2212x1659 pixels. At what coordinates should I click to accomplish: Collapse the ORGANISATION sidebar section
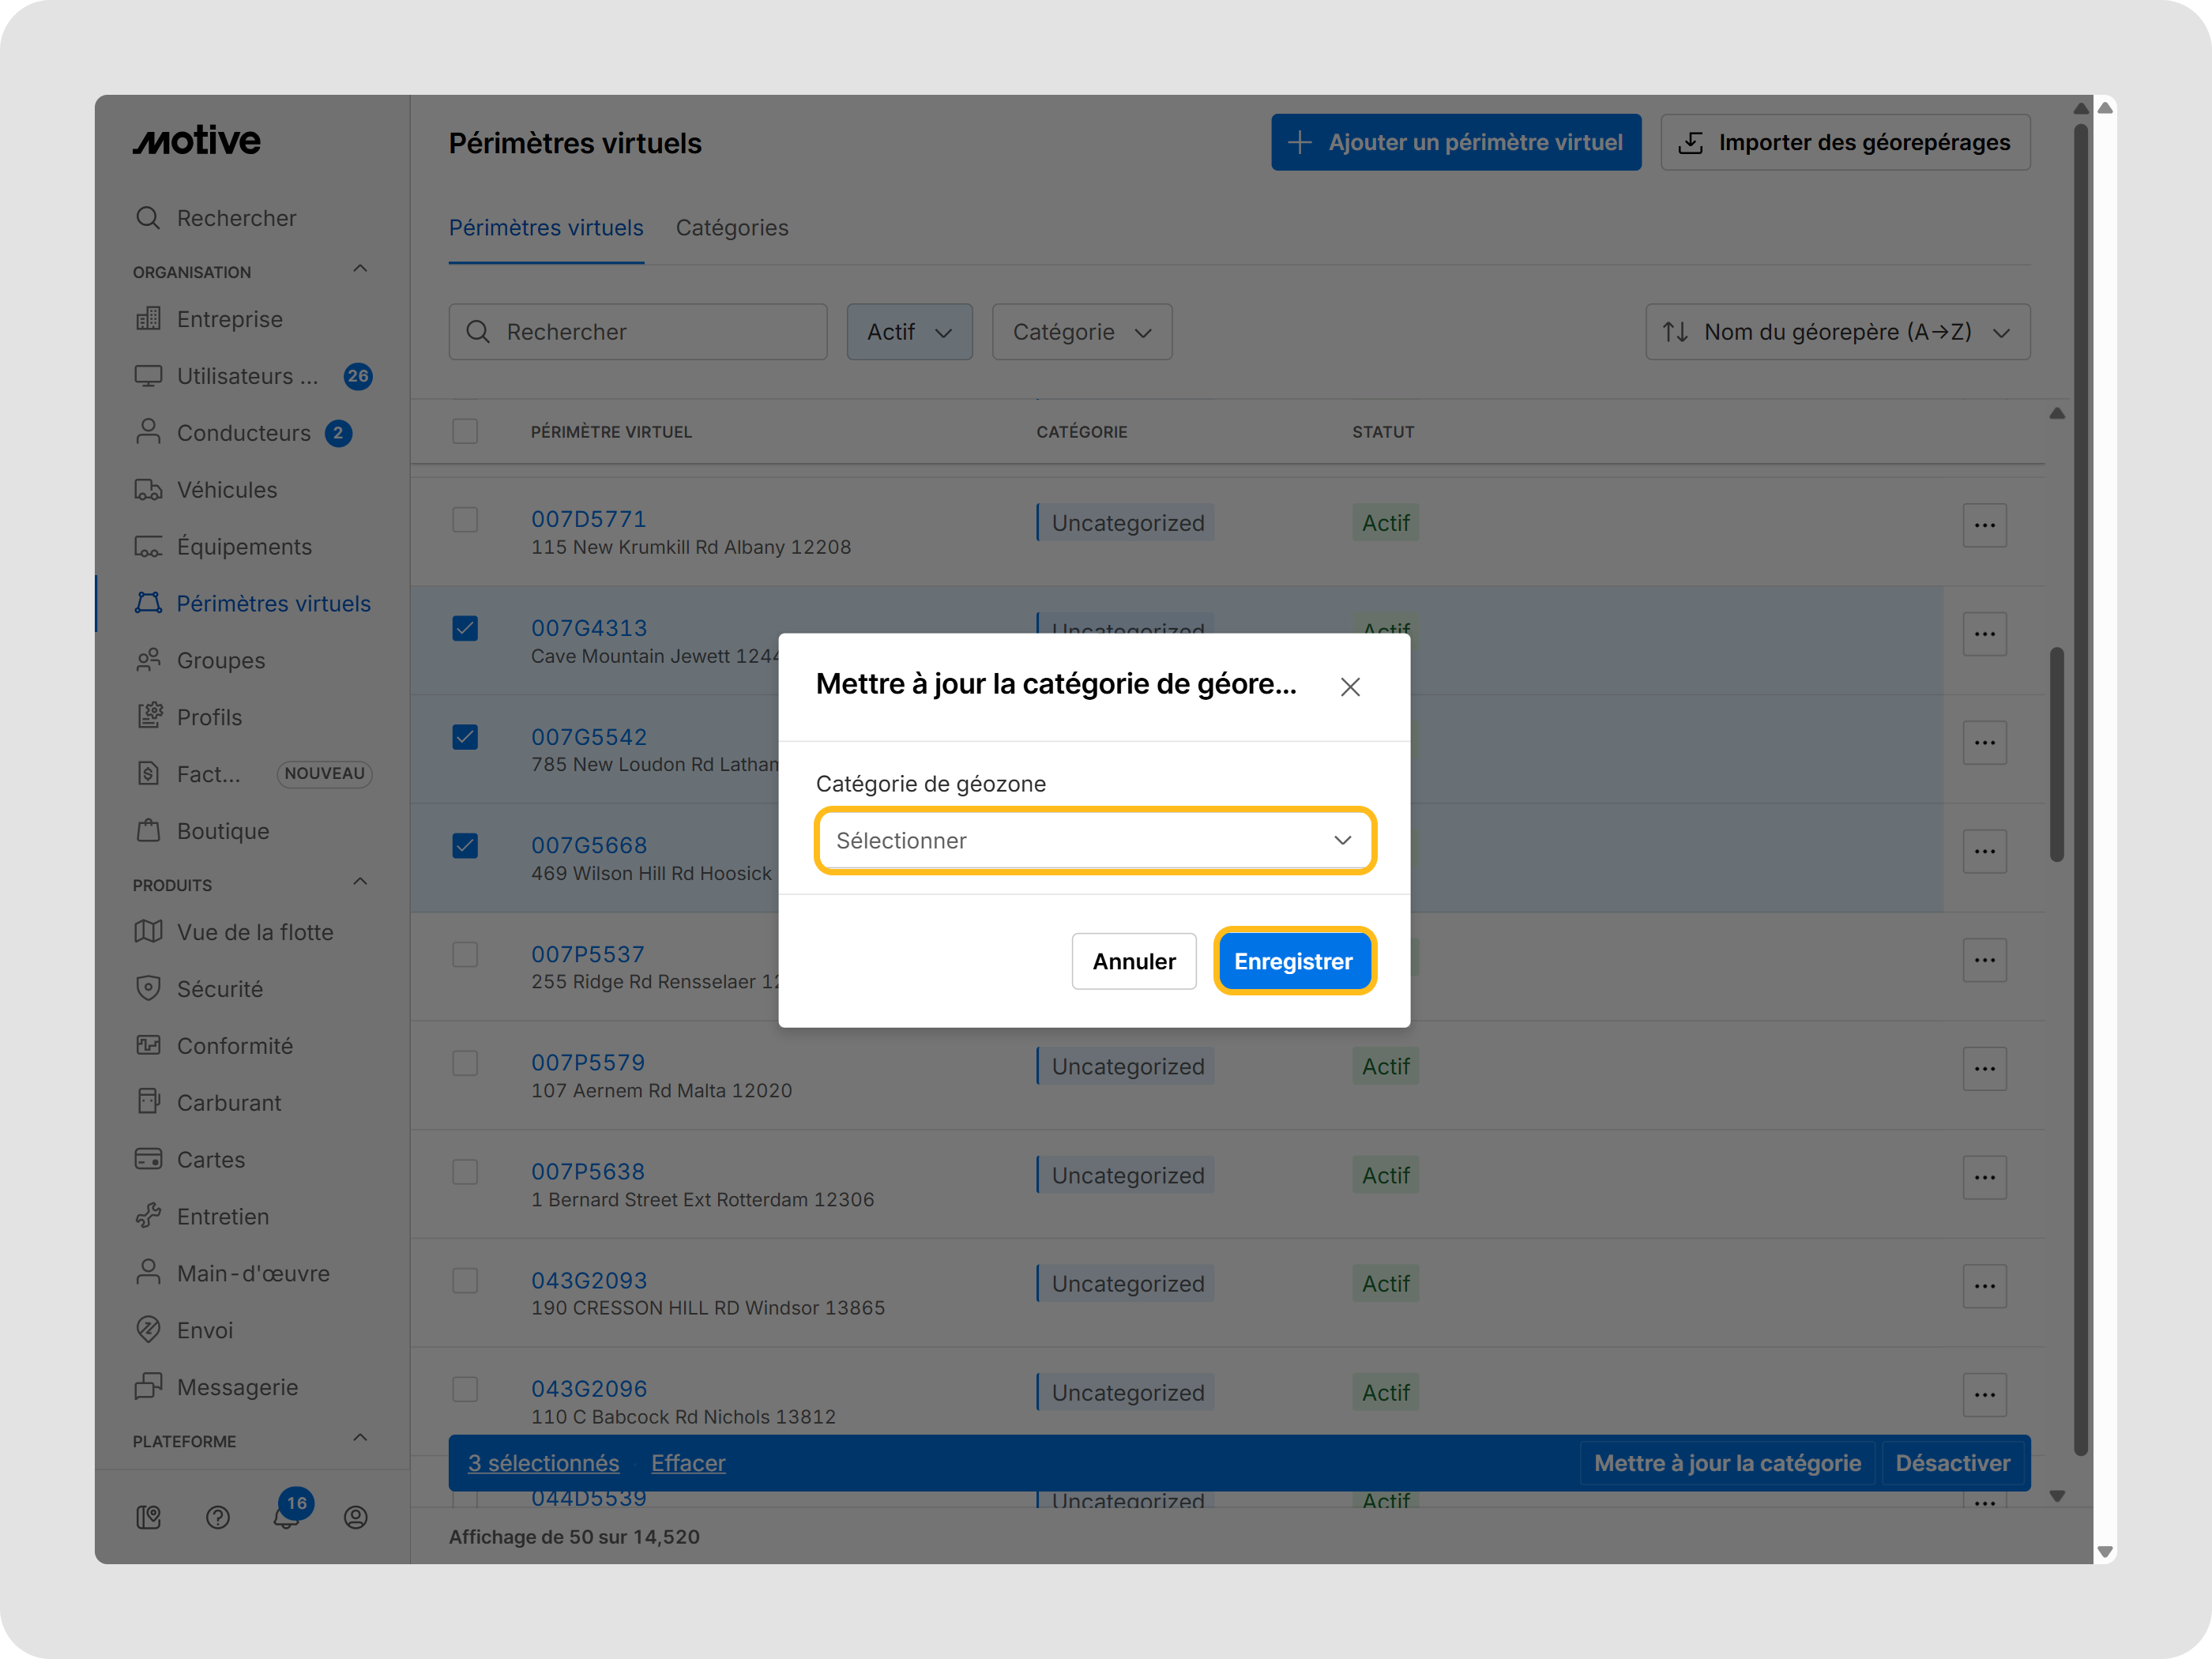pos(360,269)
